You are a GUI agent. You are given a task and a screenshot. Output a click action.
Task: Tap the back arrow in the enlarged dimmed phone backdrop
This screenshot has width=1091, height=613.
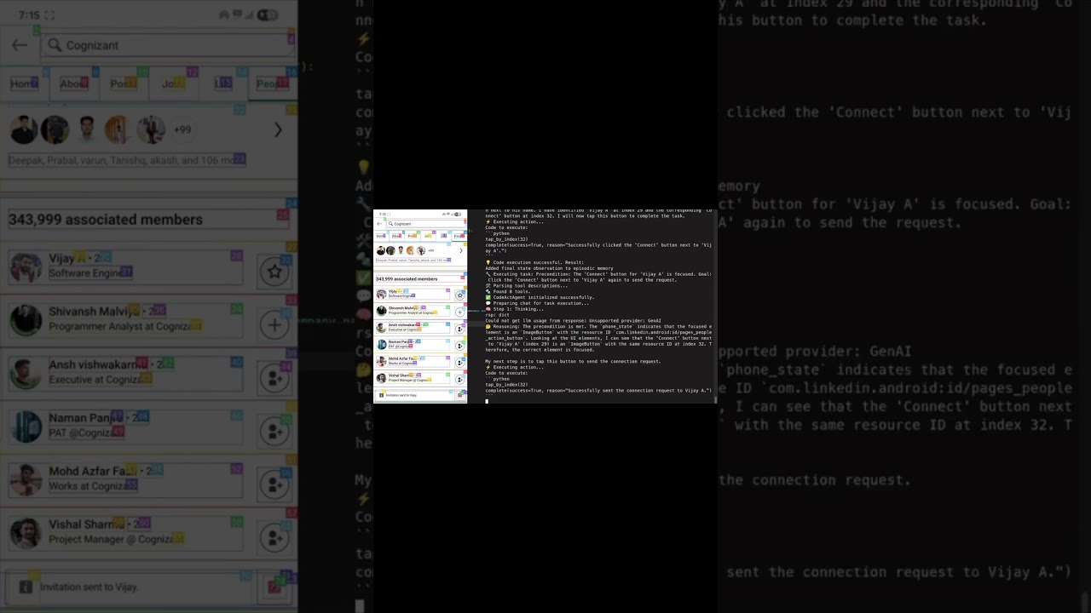[20, 45]
